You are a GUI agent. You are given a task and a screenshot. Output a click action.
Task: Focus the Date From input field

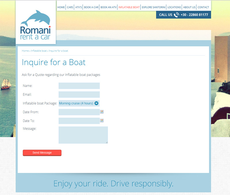[79, 112]
